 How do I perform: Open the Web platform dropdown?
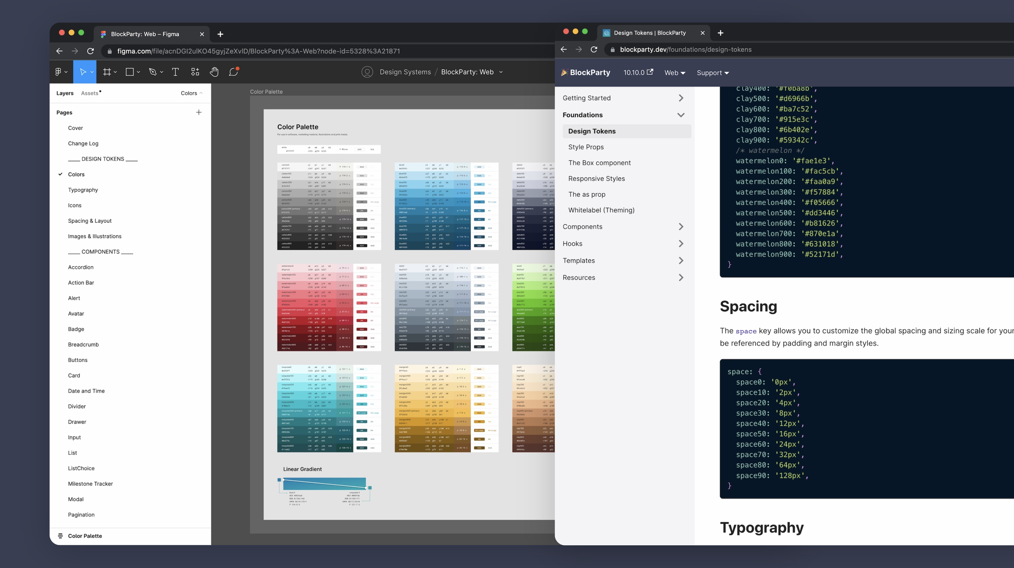click(675, 73)
